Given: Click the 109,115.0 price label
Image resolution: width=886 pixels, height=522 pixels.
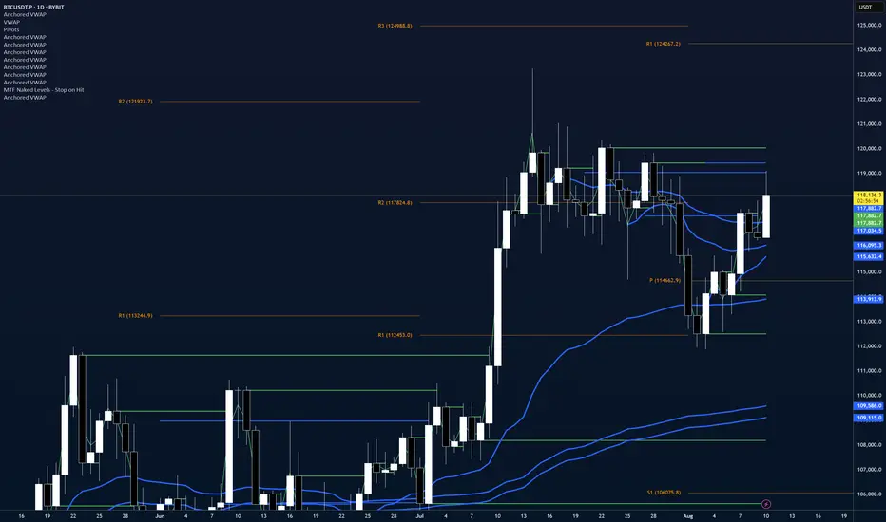Looking at the screenshot, I should pos(869,418).
